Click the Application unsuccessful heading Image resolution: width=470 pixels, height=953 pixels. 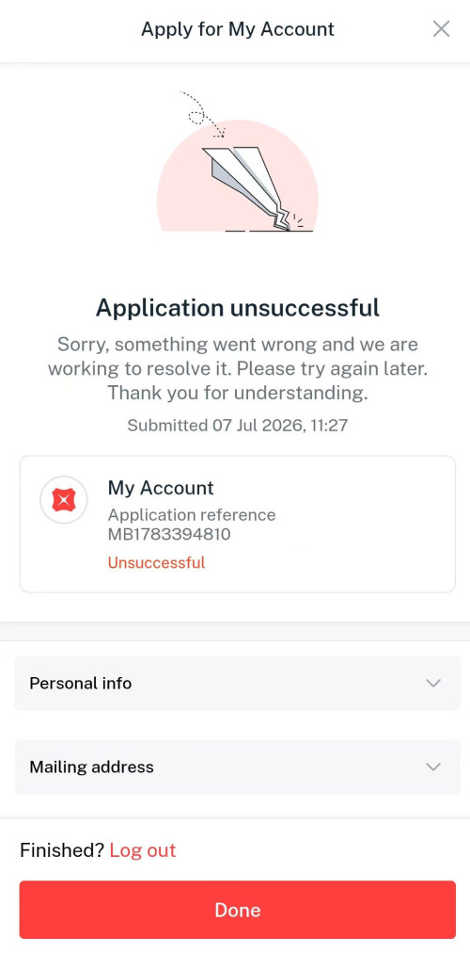pyautogui.click(x=238, y=308)
